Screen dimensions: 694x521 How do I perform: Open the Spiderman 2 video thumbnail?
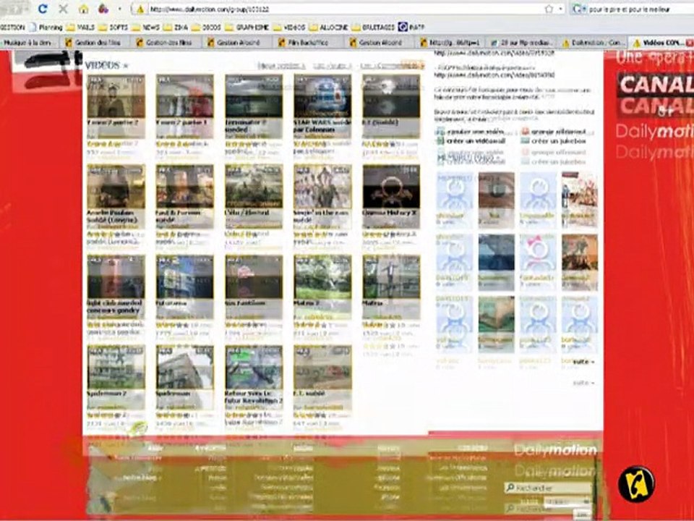click(116, 368)
